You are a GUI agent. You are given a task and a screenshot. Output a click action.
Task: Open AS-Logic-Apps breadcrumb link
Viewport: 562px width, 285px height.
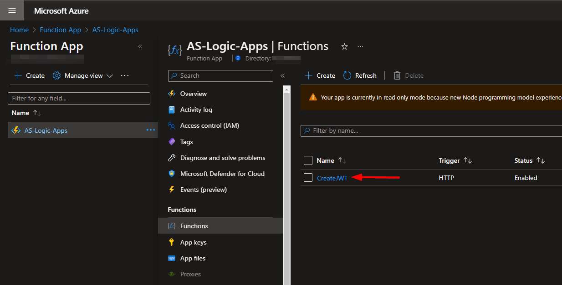115,30
